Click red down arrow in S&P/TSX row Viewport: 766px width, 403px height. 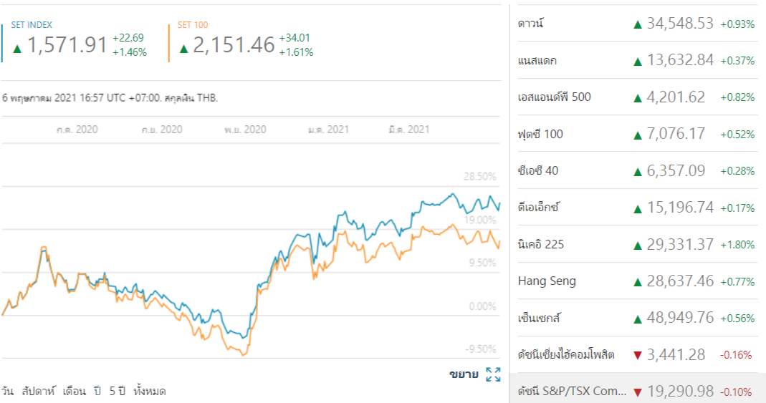point(637,392)
